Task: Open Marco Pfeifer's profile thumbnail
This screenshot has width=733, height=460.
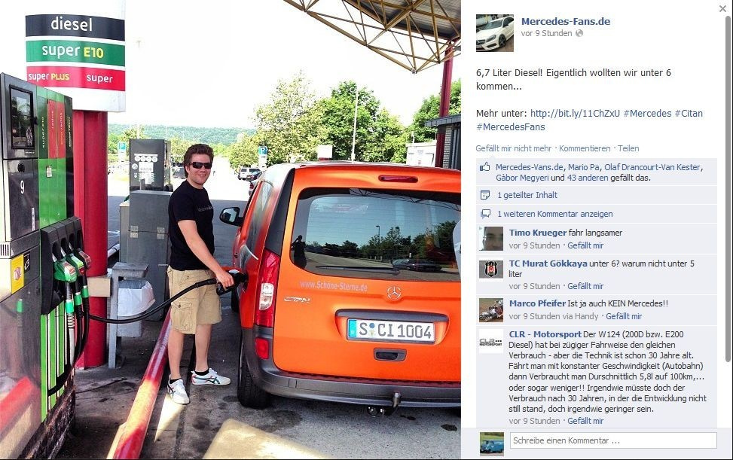Action: (491, 310)
